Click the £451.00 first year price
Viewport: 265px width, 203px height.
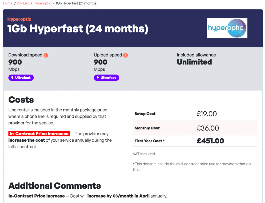pyautogui.click(x=210, y=141)
